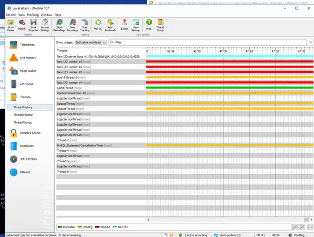
Task: Click the zoom in magnifier icon
Action: 295,227
